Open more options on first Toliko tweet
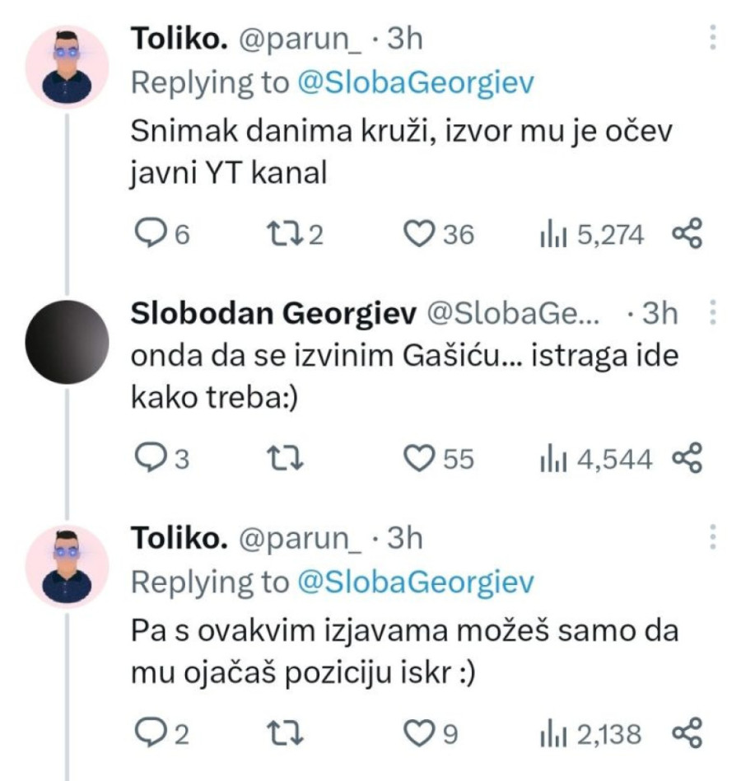 point(712,38)
